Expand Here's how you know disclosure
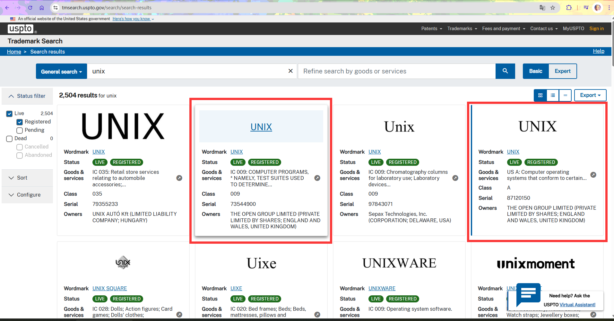Image resolution: width=614 pixels, height=321 pixels. (133, 19)
